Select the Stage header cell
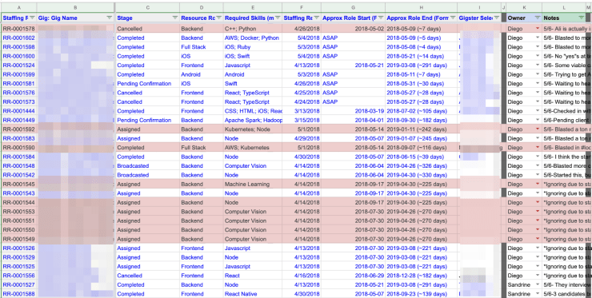This screenshot has width=592, height=298. coord(148,18)
